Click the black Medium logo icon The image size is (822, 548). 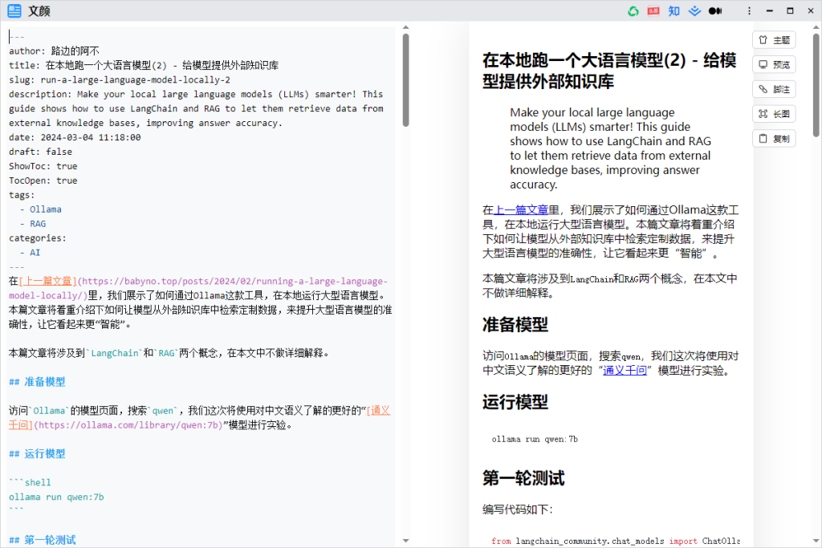(715, 11)
